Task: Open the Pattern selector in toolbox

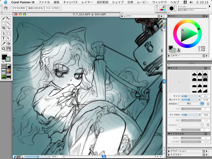Action: point(4,71)
